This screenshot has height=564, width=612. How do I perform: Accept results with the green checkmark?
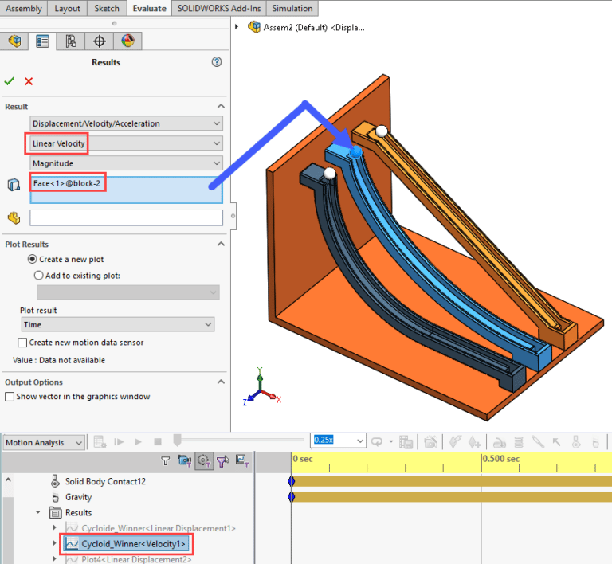coord(9,81)
